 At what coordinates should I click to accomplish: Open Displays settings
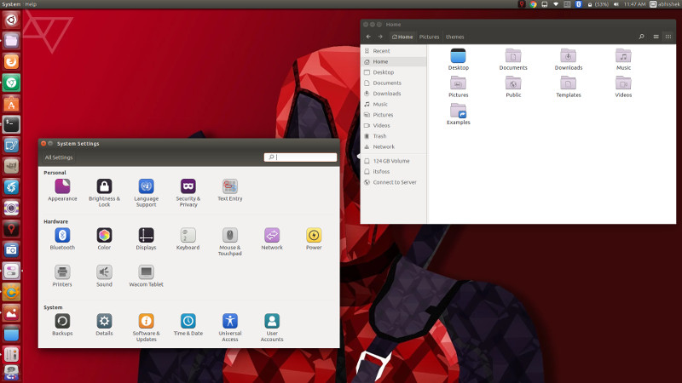coord(146,239)
